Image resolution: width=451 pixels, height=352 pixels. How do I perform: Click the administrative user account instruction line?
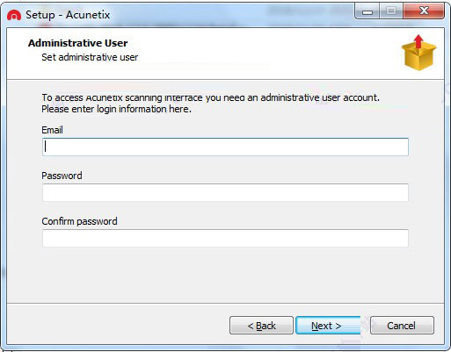coord(210,97)
